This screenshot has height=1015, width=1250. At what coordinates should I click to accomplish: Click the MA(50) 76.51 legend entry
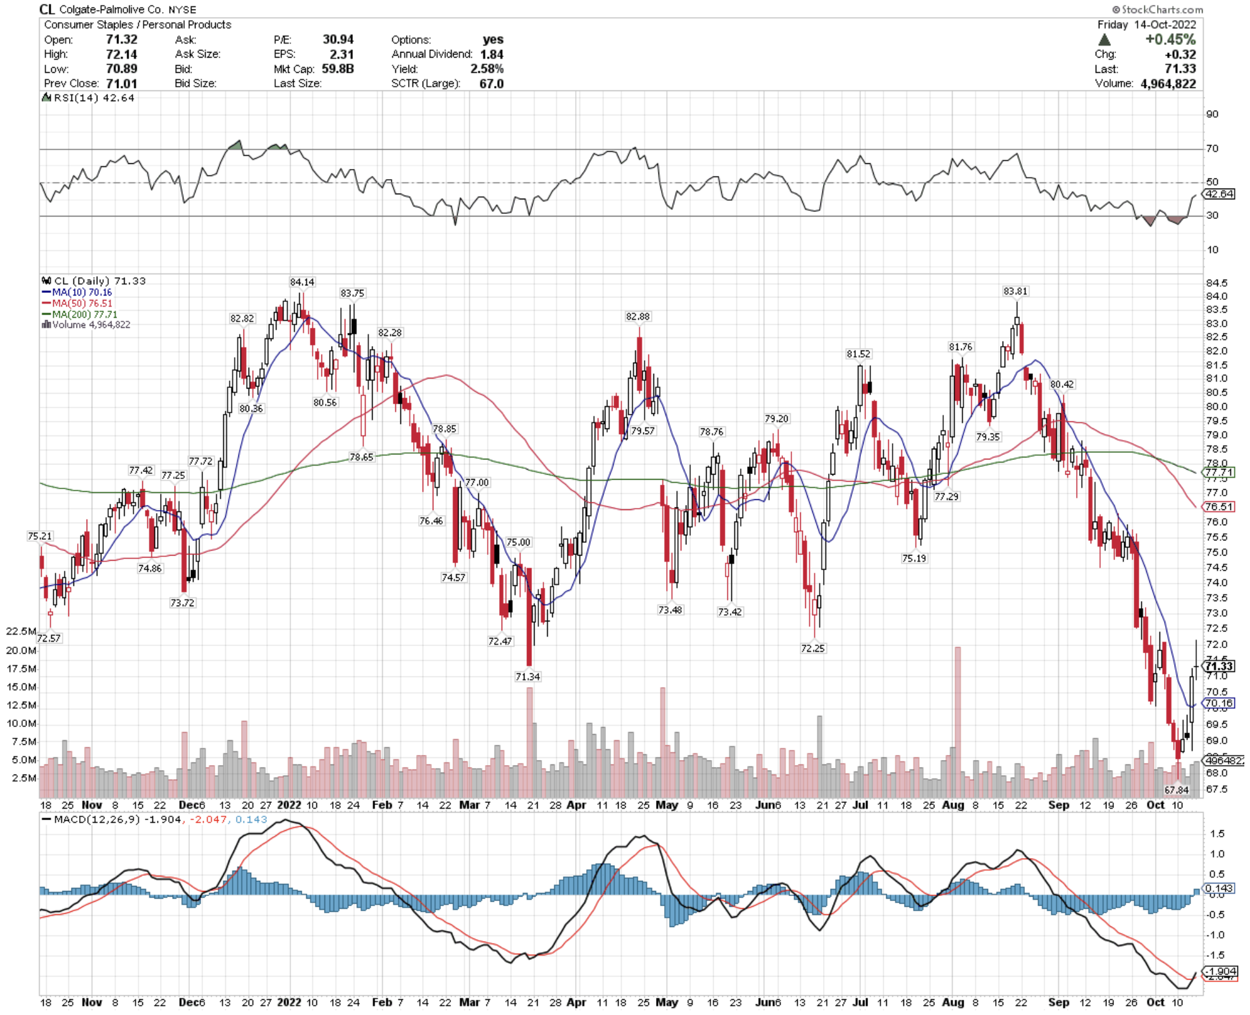[x=77, y=303]
